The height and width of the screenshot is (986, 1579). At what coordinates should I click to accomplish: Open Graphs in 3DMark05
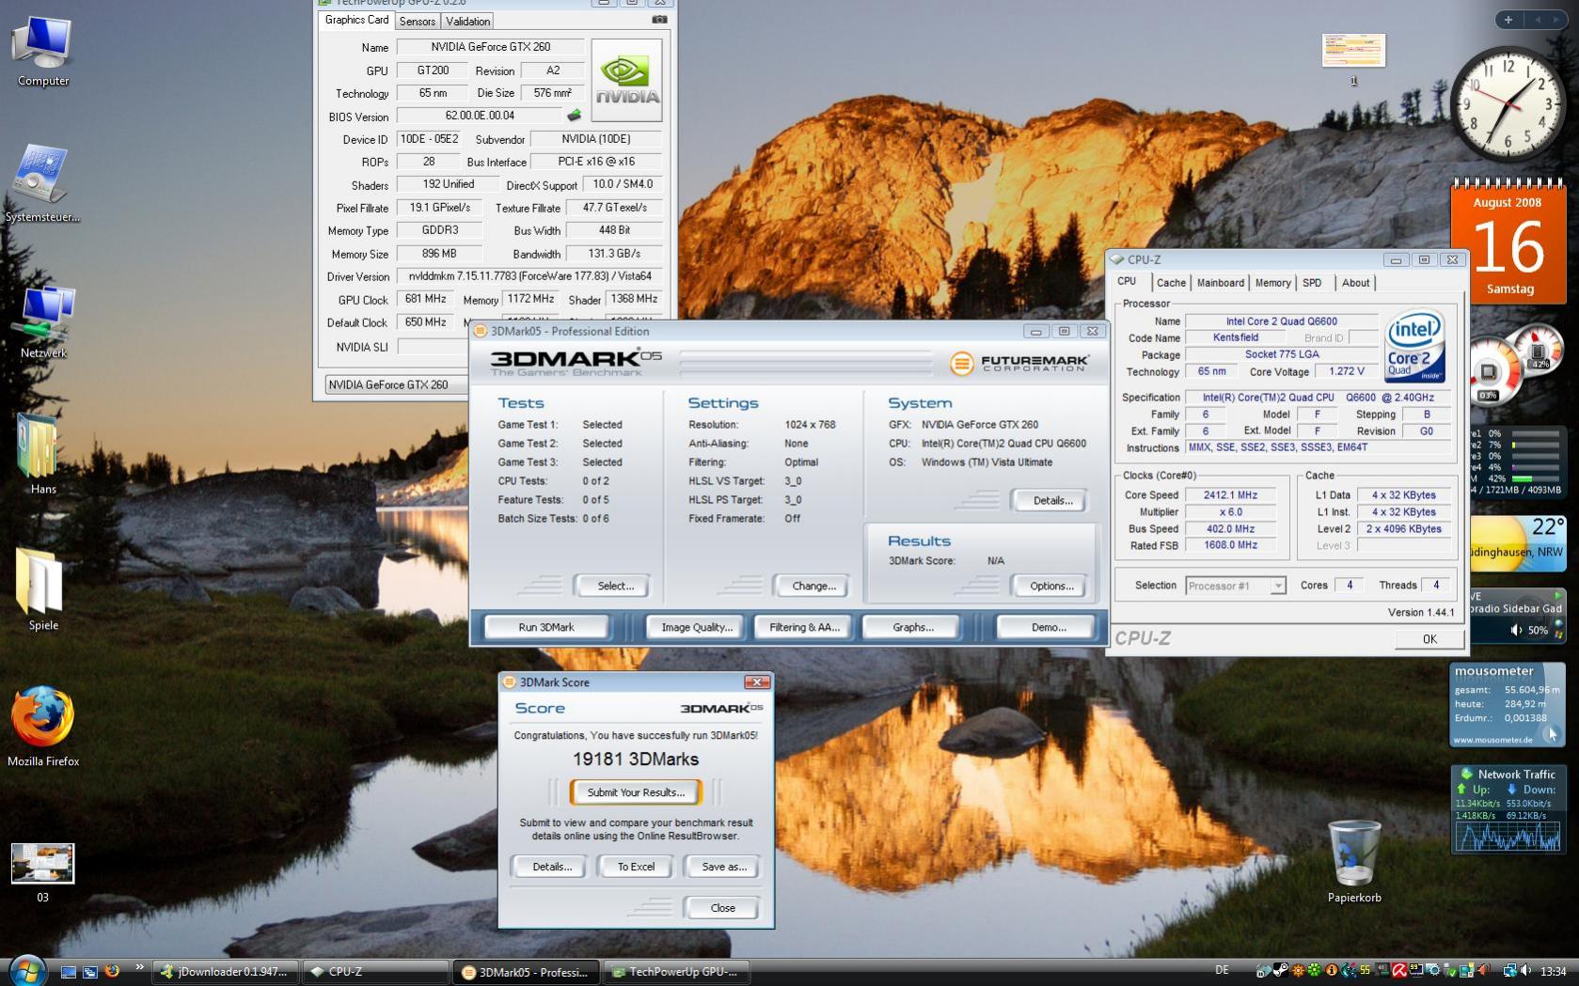pos(912,627)
